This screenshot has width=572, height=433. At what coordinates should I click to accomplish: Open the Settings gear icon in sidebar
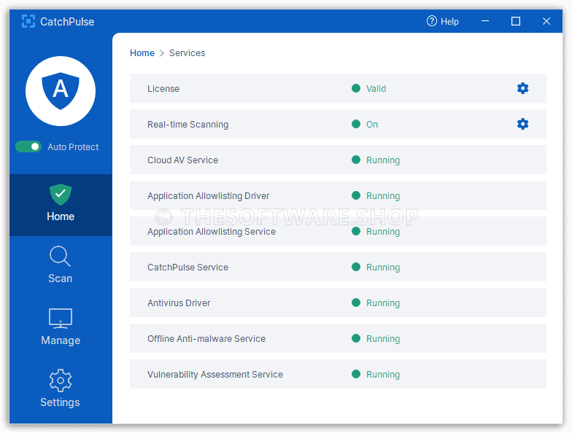(x=60, y=381)
